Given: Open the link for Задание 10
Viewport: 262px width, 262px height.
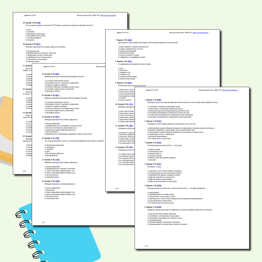Looking at the screenshot, I should (131, 104).
